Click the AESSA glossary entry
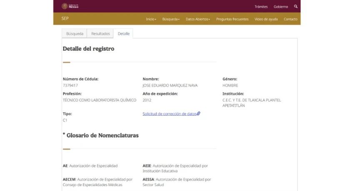Viewport: 354px width, 191px height. pos(177,182)
